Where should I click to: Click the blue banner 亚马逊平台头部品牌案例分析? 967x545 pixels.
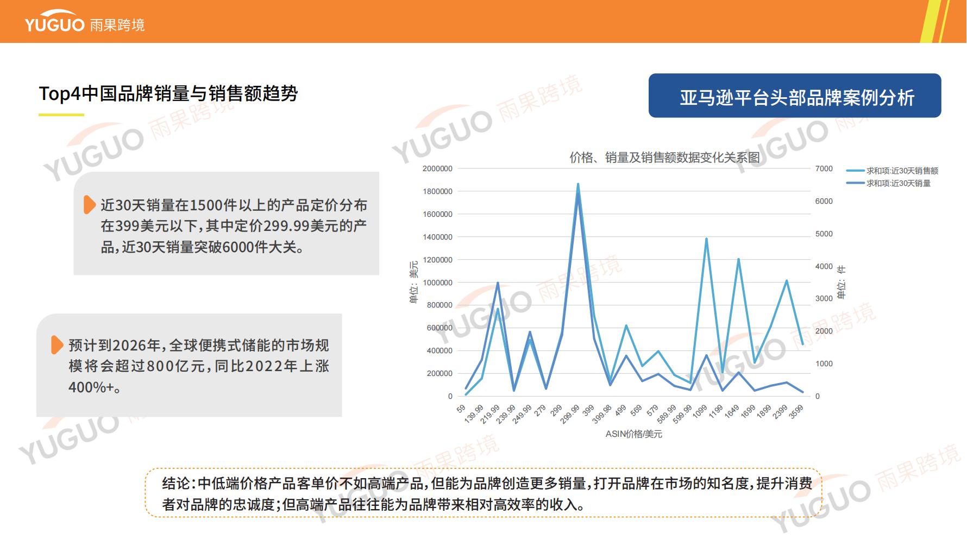(x=795, y=96)
